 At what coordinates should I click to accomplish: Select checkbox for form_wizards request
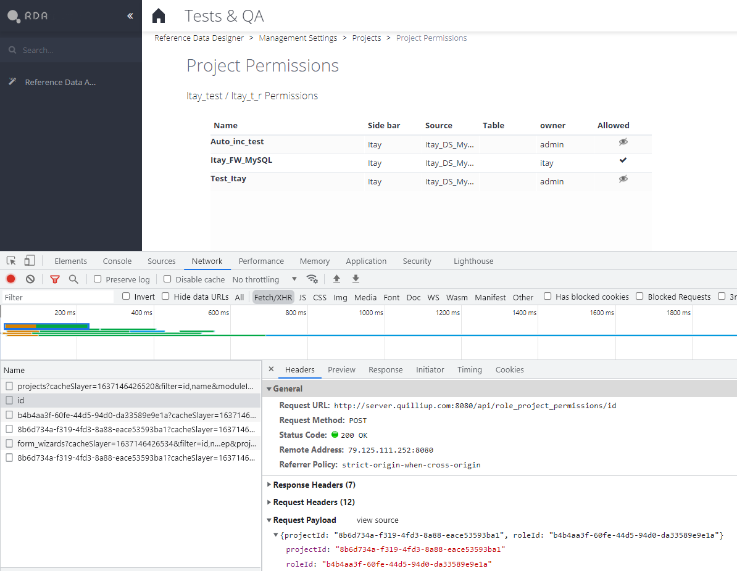pyautogui.click(x=9, y=443)
